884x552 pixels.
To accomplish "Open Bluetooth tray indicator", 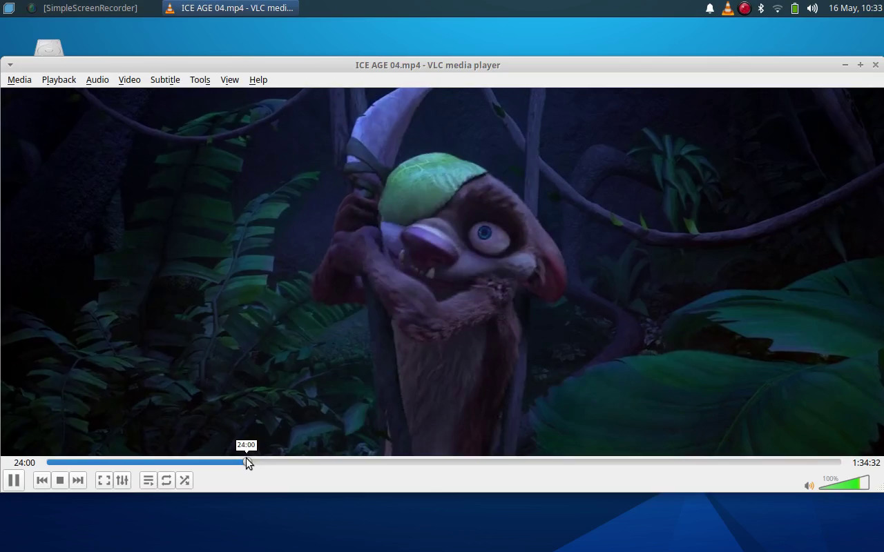I will tap(761, 8).
